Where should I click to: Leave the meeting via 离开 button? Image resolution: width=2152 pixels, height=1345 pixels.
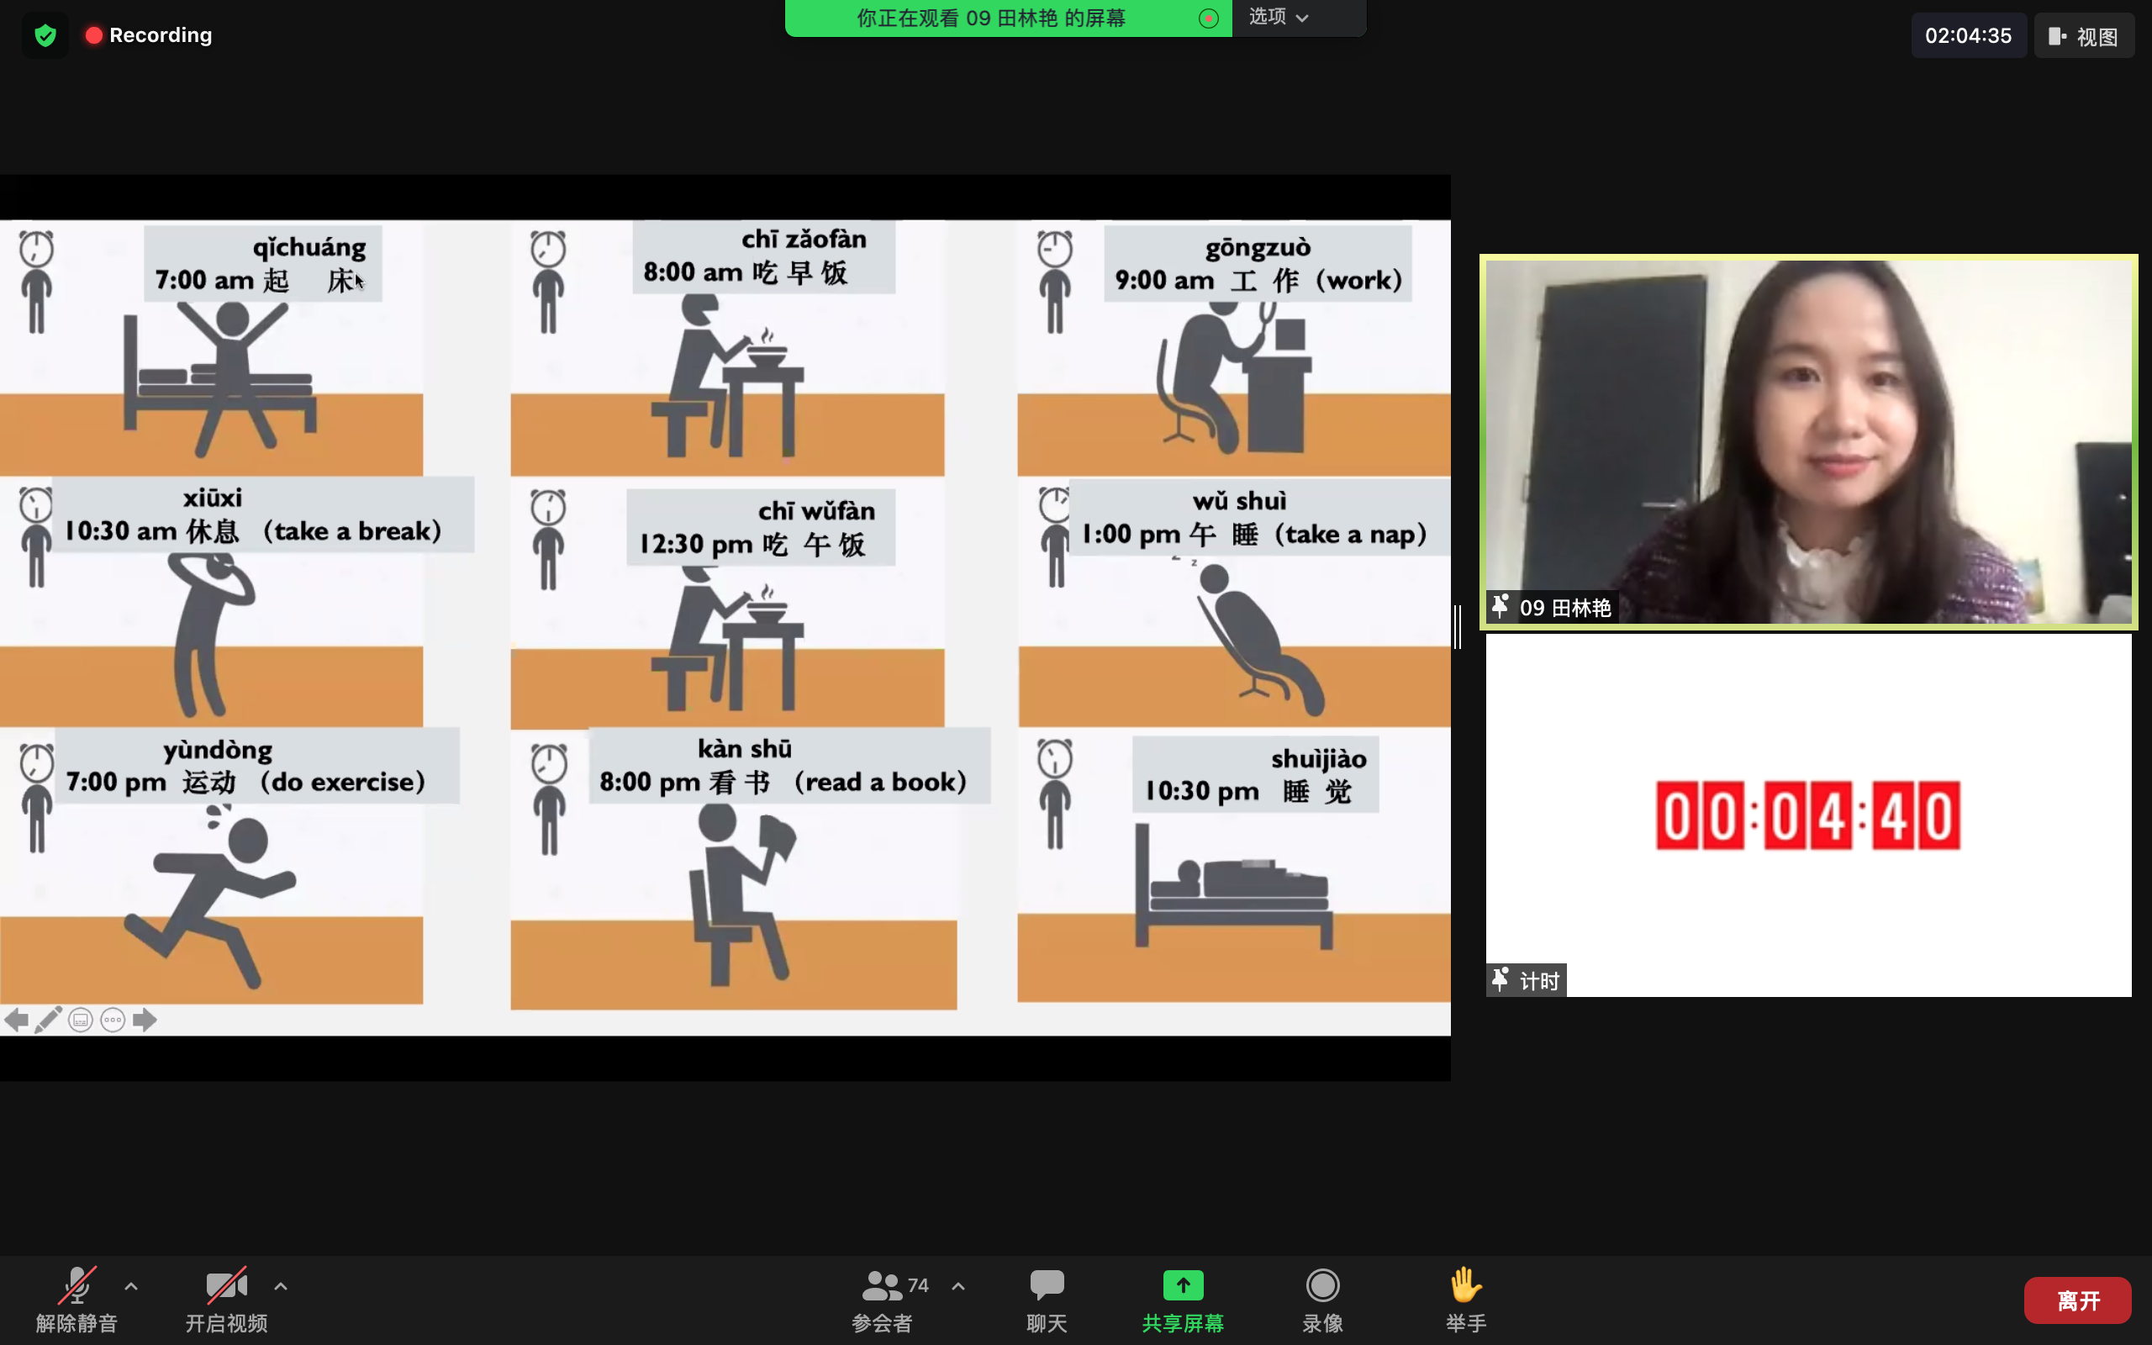pyautogui.click(x=2077, y=1300)
